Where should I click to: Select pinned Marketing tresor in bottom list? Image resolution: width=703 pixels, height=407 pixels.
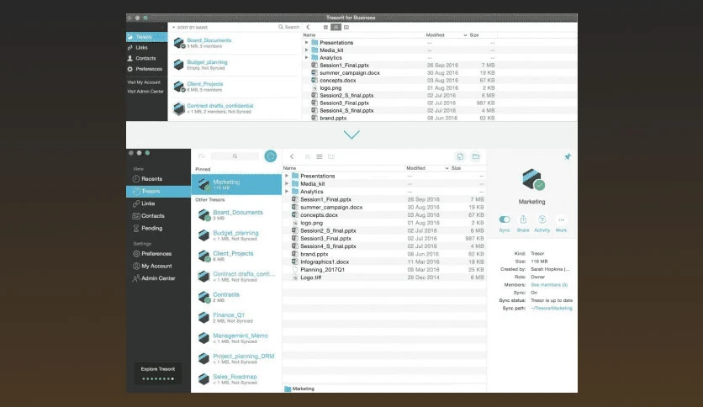236,184
